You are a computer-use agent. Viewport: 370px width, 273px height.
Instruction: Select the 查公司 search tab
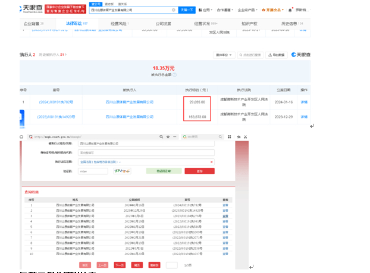pyautogui.click(x=96, y=4)
